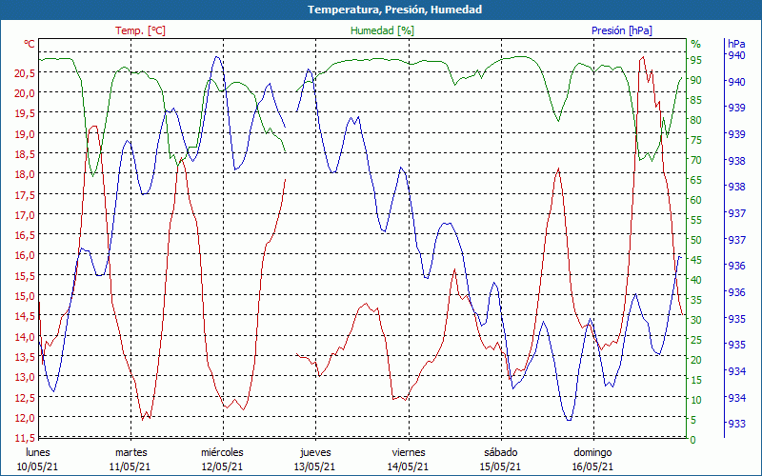The height and width of the screenshot is (476, 762).
Task: Click the green '60' humidity axis value
Action: 696,200
